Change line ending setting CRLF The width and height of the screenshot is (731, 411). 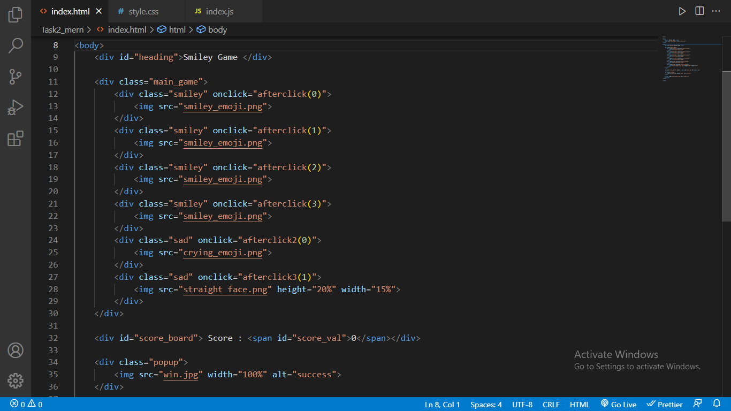click(x=551, y=404)
